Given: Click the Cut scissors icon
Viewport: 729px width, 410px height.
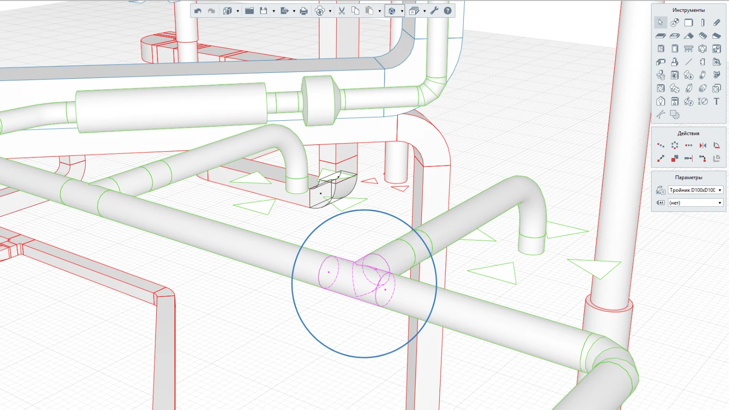Looking at the screenshot, I should [342, 11].
